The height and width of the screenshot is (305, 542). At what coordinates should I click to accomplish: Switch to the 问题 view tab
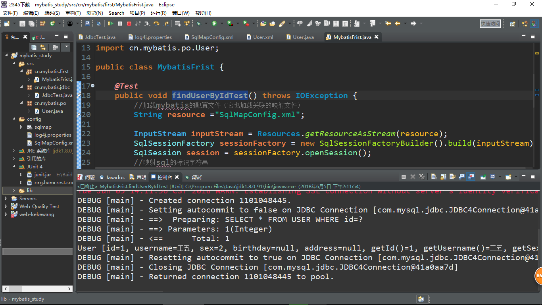pos(86,177)
